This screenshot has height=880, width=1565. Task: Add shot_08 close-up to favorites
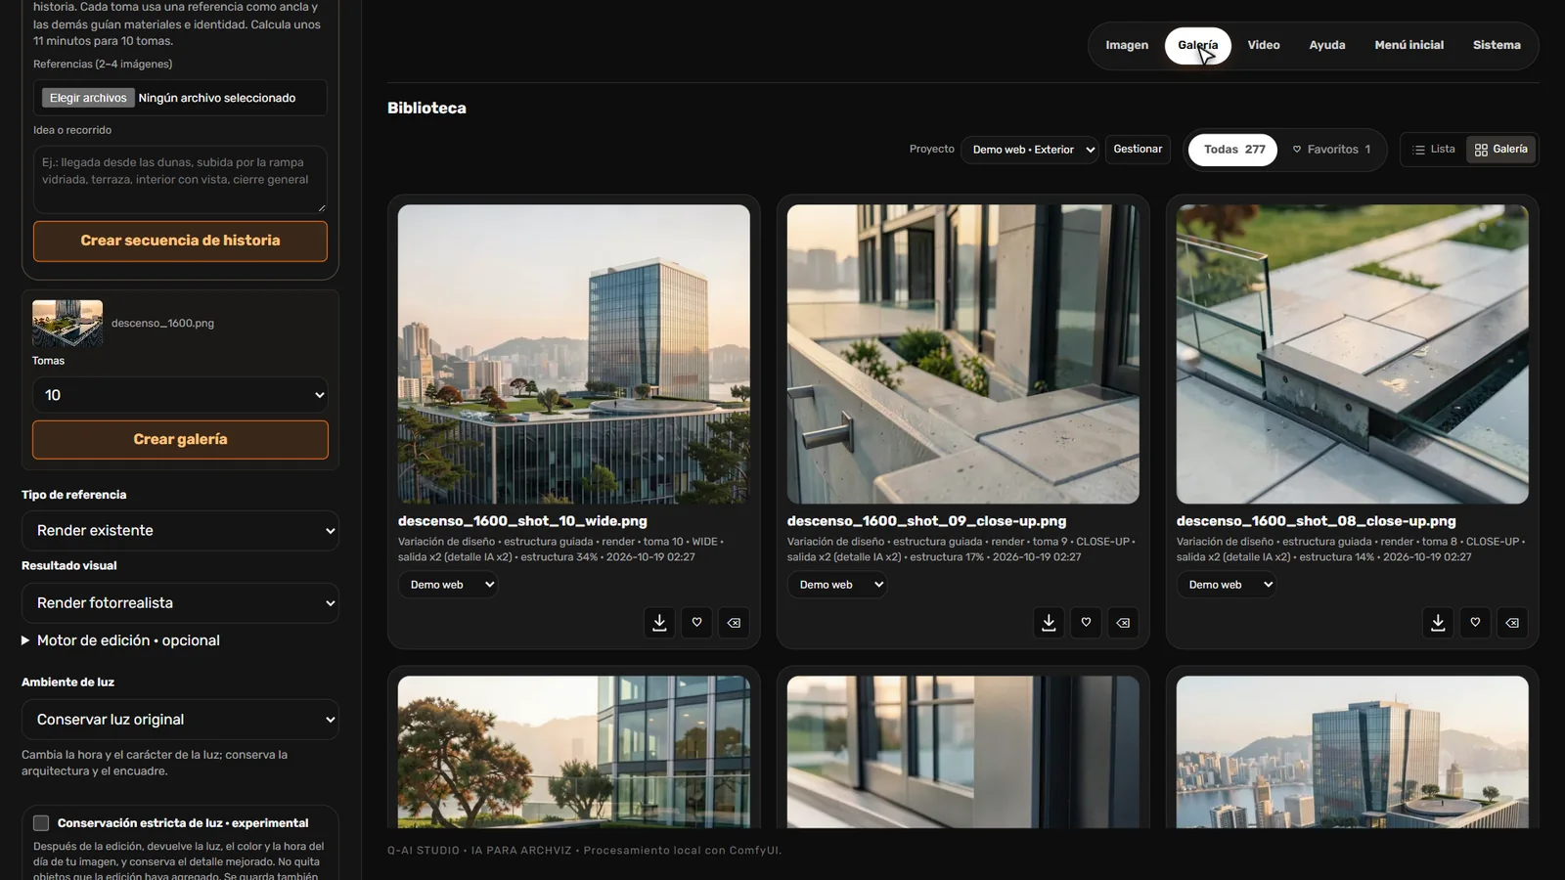(x=1475, y=622)
